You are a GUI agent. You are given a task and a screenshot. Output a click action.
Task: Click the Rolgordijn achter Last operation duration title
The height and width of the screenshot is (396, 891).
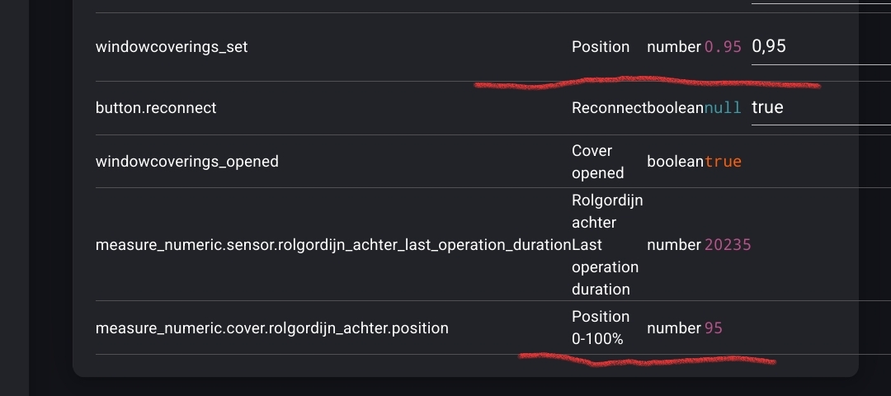[x=606, y=245]
